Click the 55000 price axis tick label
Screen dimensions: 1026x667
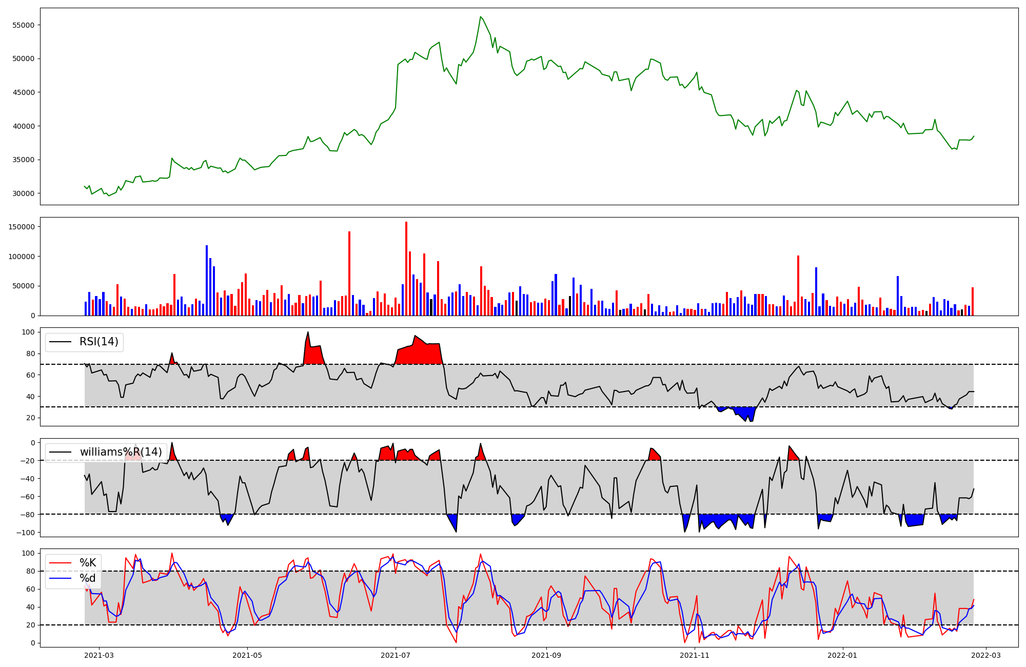pyautogui.click(x=23, y=25)
